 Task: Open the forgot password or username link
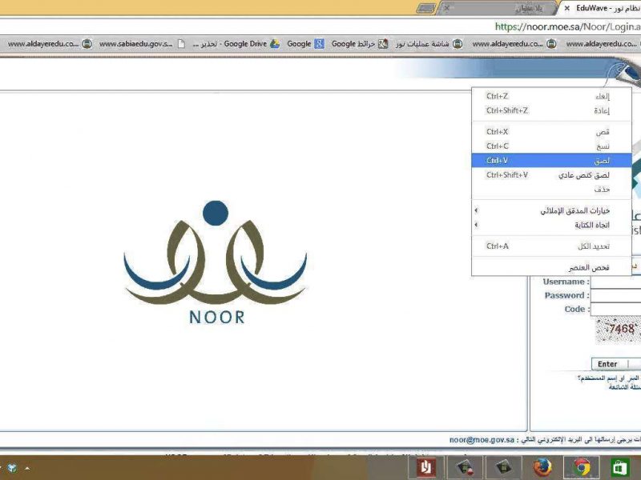pyautogui.click(x=609, y=378)
